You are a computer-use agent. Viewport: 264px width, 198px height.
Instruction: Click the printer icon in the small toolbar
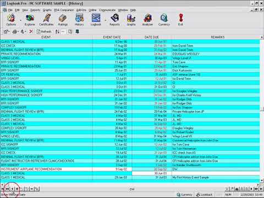pyautogui.click(x=14, y=31)
